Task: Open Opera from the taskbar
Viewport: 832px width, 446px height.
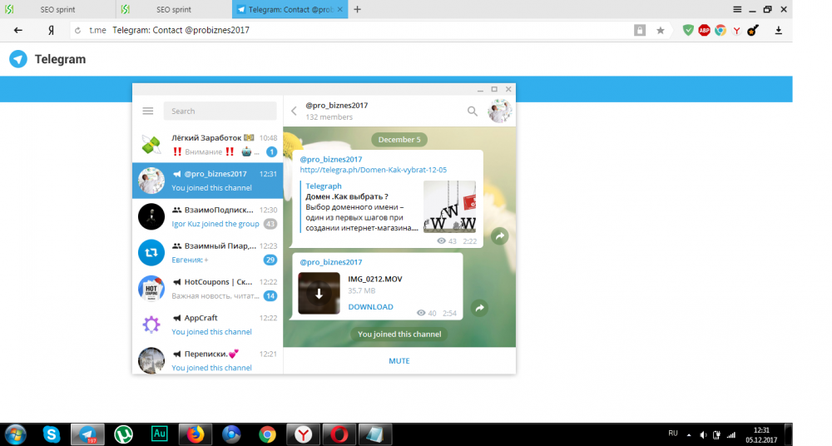Action: [339, 434]
